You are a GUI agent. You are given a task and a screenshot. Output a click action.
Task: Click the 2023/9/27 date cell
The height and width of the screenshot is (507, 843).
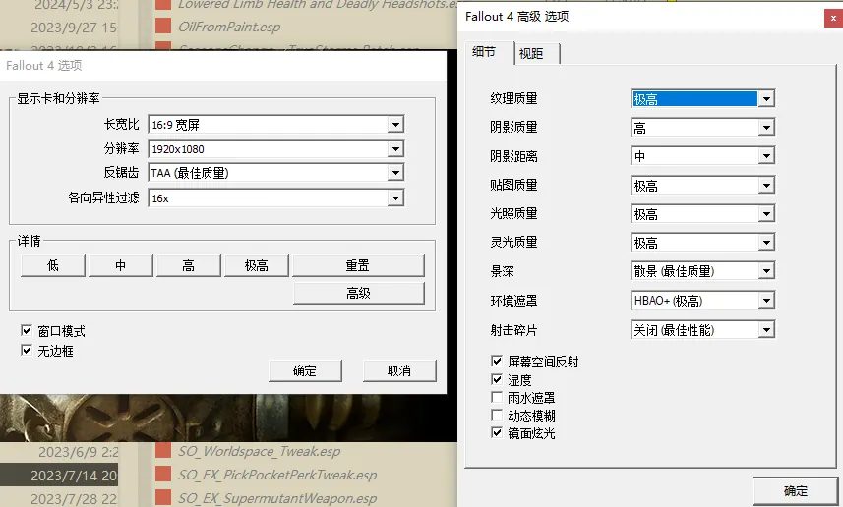[74, 28]
